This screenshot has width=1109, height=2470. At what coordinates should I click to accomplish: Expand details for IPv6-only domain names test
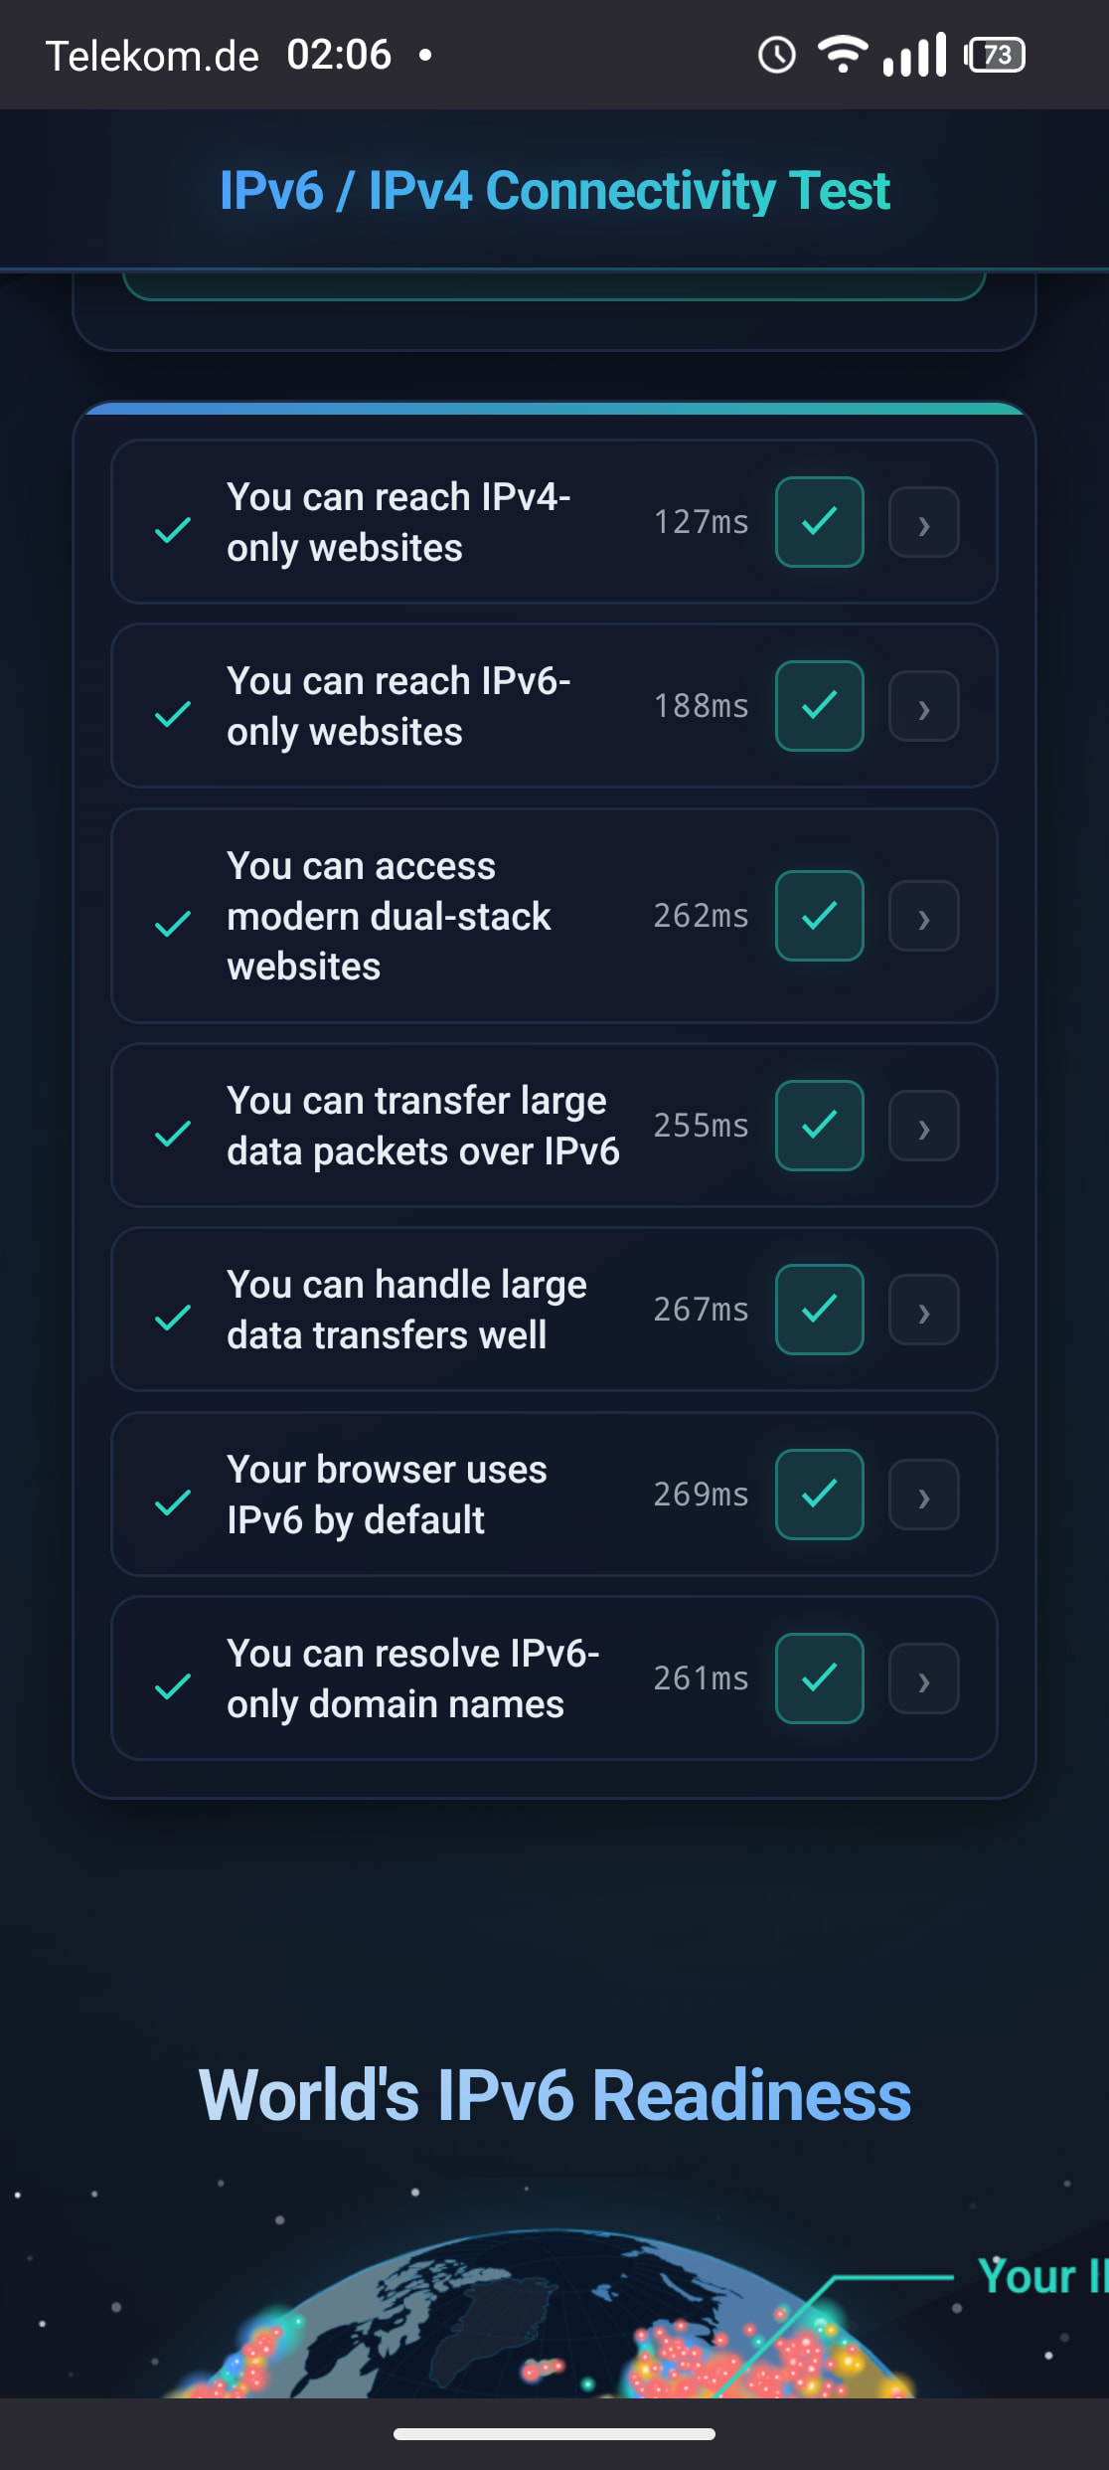(923, 1679)
